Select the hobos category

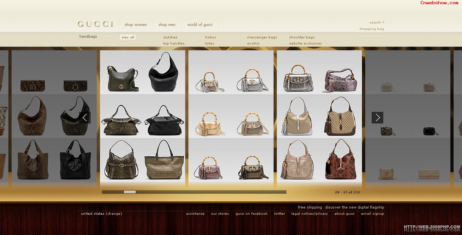[211, 37]
